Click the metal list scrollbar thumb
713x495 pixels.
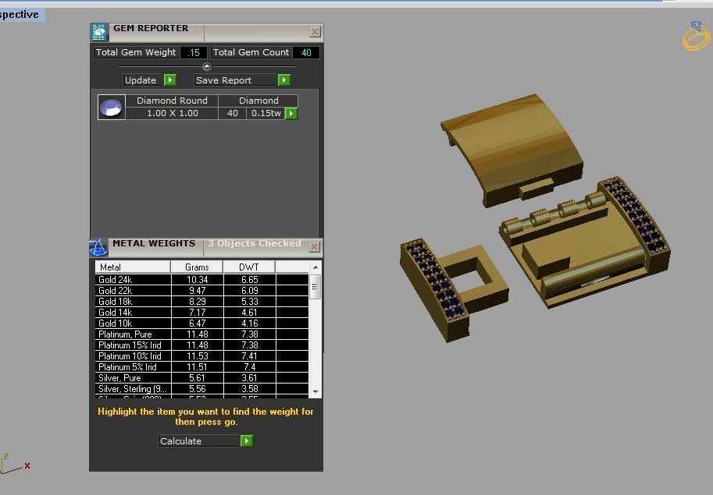pos(316,287)
